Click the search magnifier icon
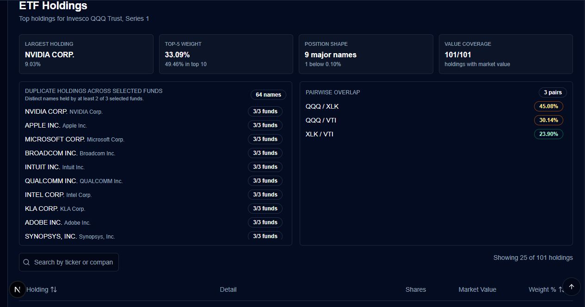This screenshot has width=585, height=307. pyautogui.click(x=27, y=262)
